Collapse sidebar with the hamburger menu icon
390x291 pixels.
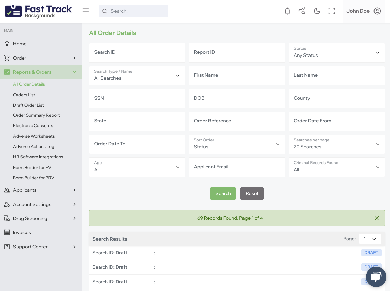point(86,10)
